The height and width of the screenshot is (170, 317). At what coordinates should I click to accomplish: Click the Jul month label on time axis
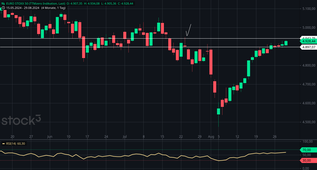(125, 137)
